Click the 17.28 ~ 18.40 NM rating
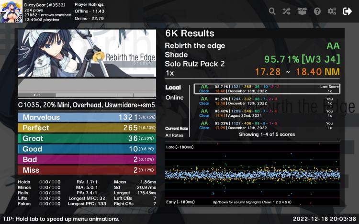This screenshot has height=224, width=359. tap(297, 72)
